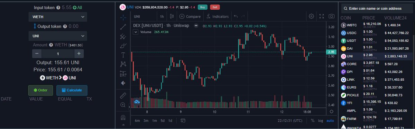The height and width of the screenshot is (129, 415).
Task: Hide the DEX UNI/USDT series legend
Action: [x=196, y=26]
